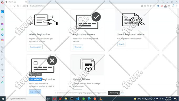Open the sidebar player icon
The image size is (179, 101).
tap(2, 47)
